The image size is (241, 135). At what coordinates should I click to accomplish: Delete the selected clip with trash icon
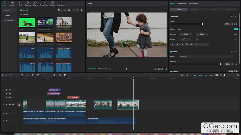click(38, 75)
